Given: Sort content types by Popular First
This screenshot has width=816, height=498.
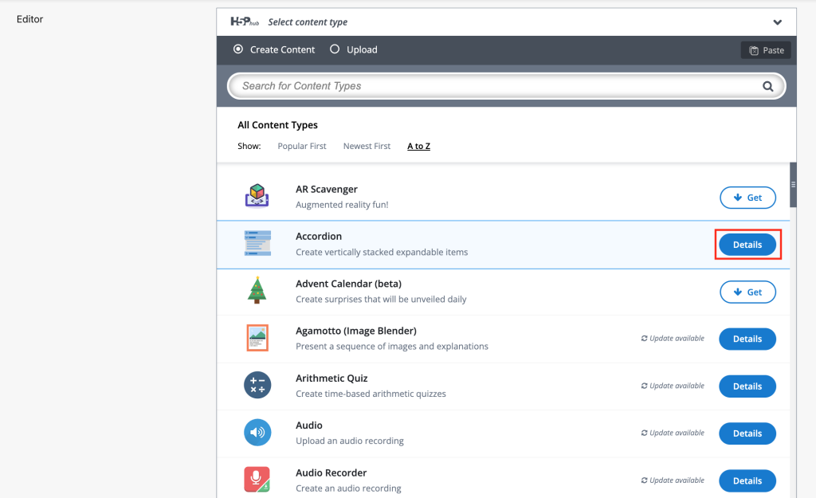Looking at the screenshot, I should [x=302, y=147].
